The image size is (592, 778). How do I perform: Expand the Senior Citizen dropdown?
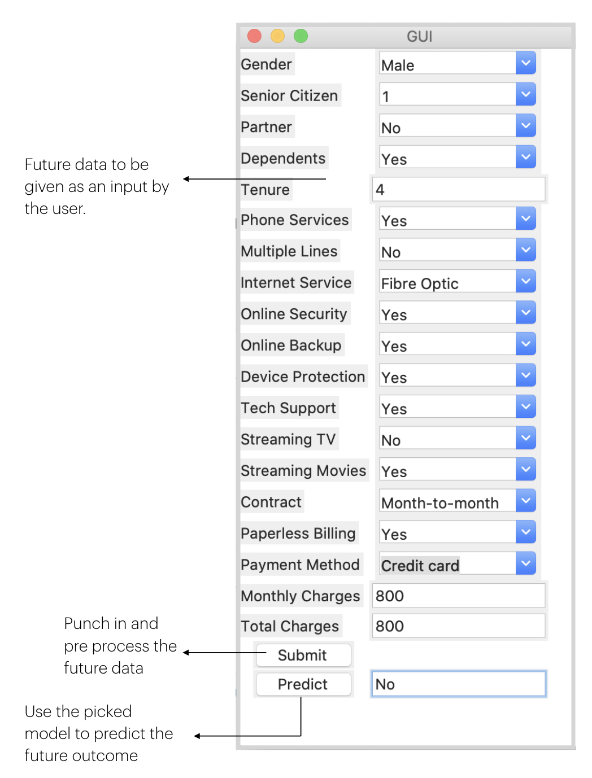pos(525,94)
